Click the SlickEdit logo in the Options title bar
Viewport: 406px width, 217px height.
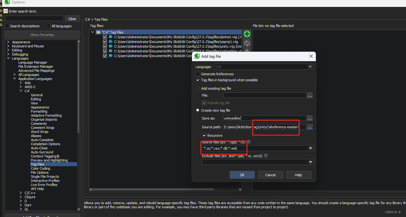(x=7, y=2)
